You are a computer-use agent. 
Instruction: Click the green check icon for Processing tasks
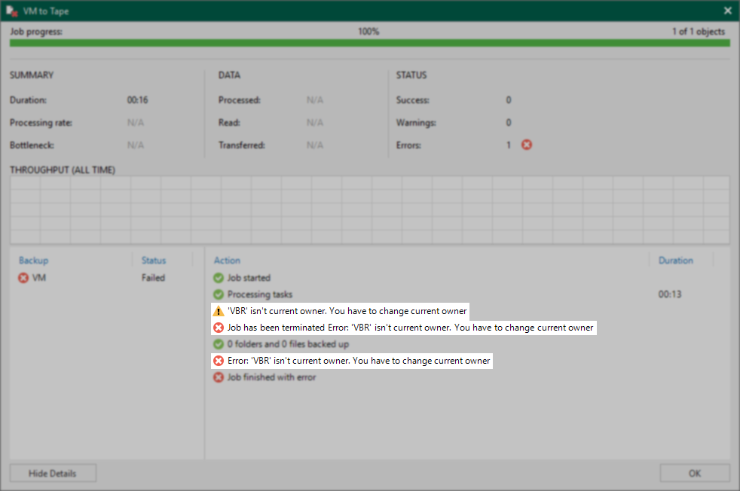click(219, 294)
